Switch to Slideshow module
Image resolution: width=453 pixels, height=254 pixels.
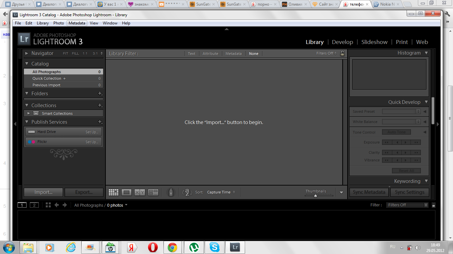coord(374,42)
